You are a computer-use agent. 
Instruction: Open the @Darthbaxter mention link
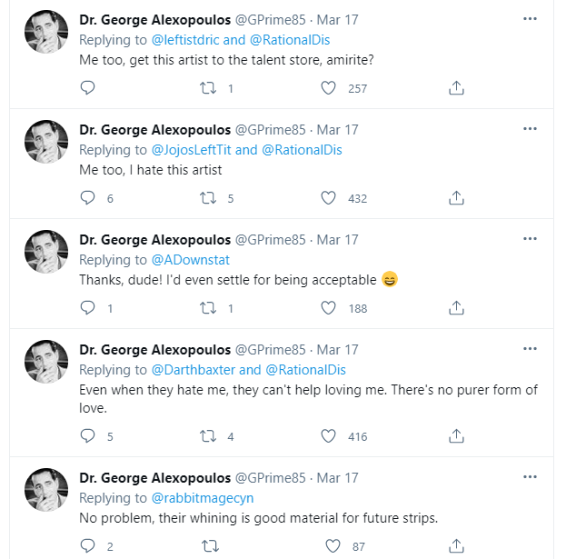pos(194,370)
